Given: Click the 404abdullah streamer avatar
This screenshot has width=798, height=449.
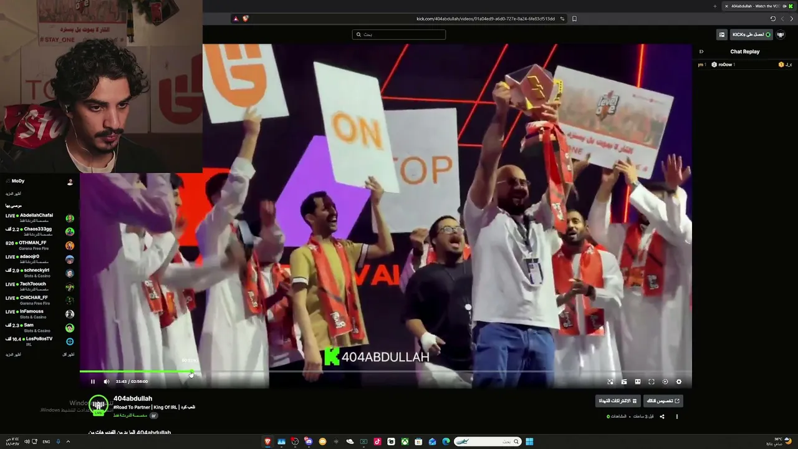Looking at the screenshot, I should point(99,405).
